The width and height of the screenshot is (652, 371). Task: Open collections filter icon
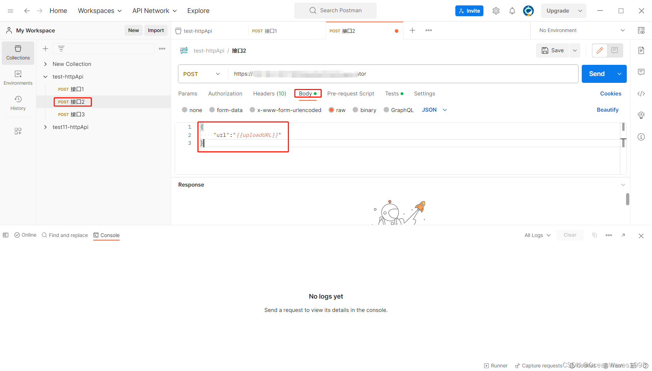pyautogui.click(x=61, y=49)
